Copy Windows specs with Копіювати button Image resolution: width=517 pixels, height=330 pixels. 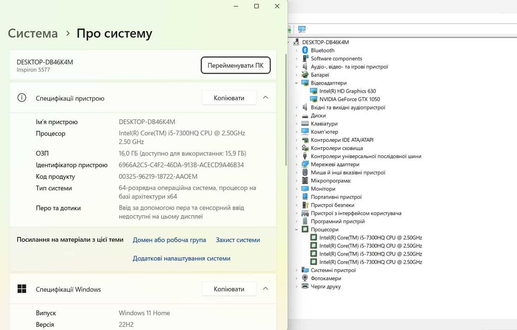coord(229,289)
